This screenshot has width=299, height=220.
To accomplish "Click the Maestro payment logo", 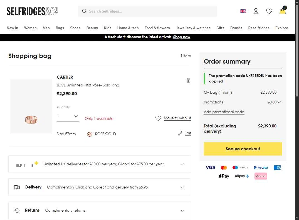I will pyautogui.click(x=240, y=167).
